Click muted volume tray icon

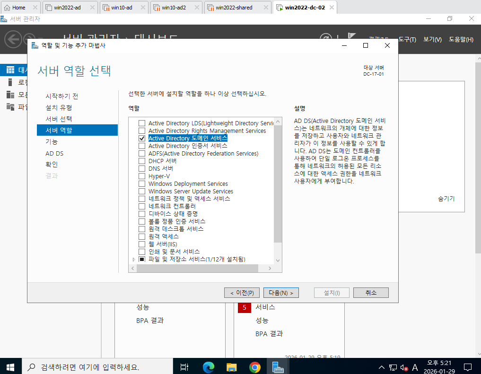404,367
